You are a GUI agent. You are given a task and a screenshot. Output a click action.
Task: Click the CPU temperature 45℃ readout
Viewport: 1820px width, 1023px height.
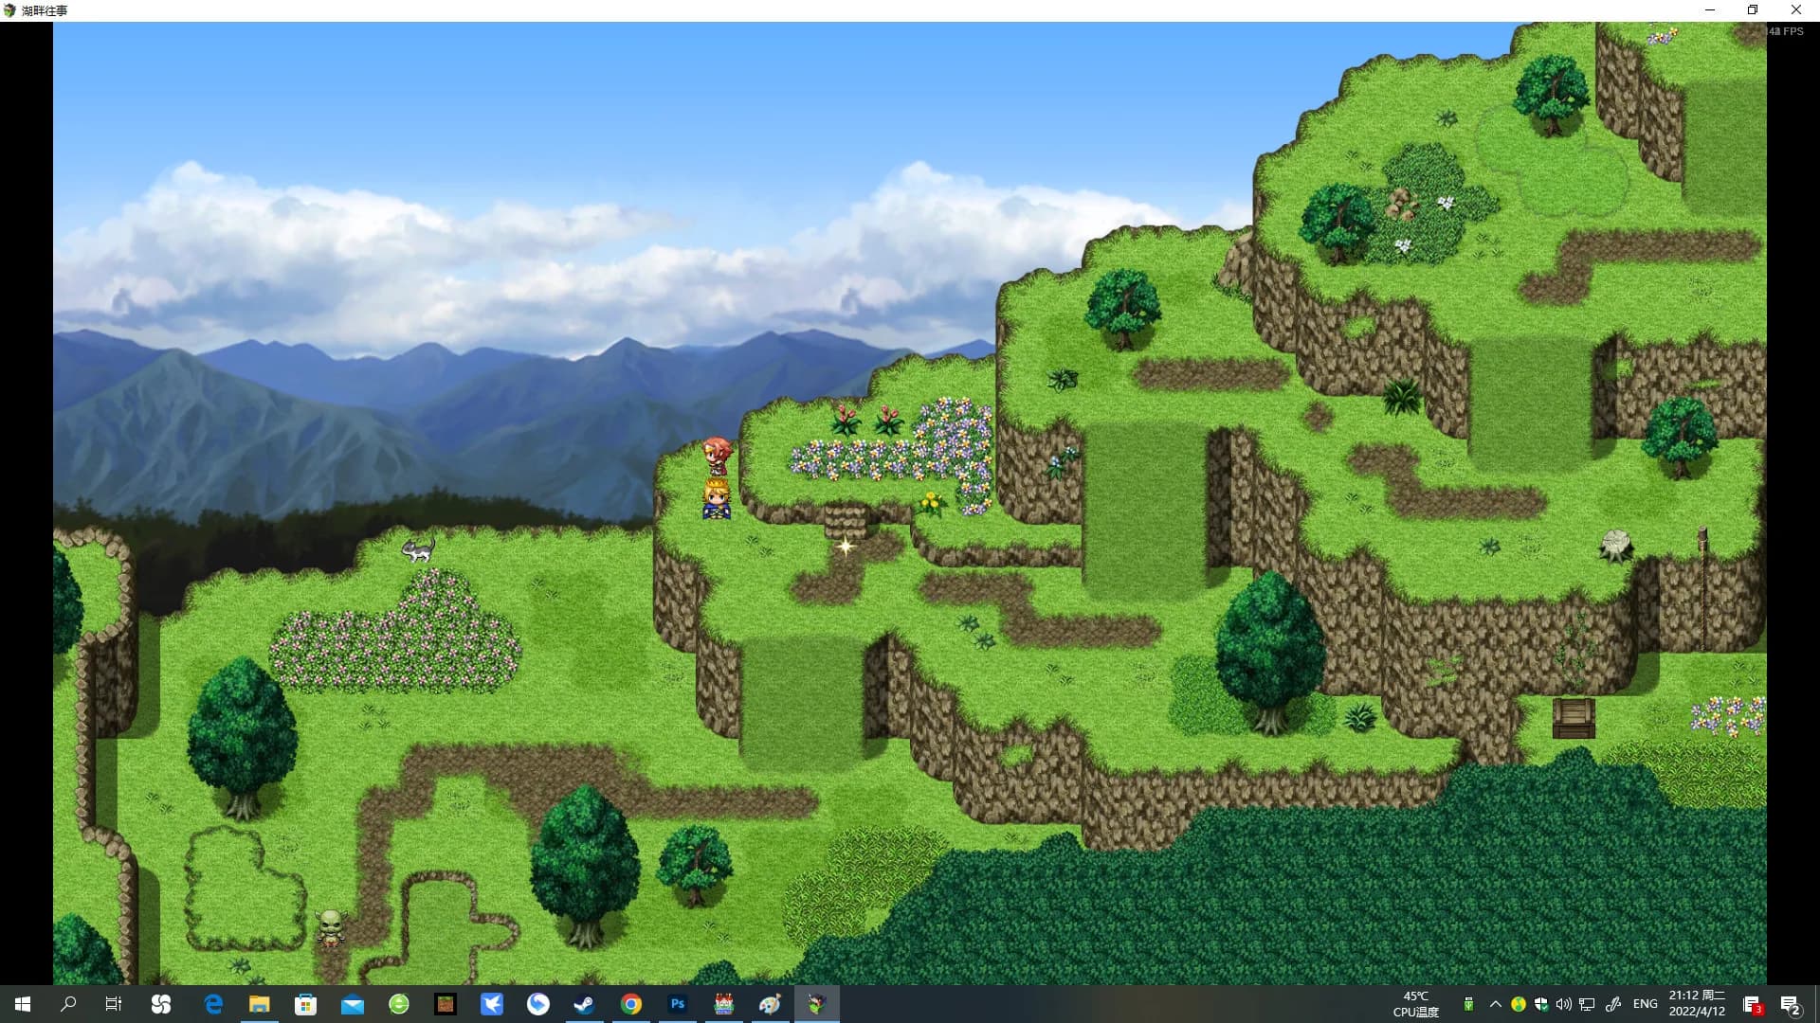pos(1416,1004)
